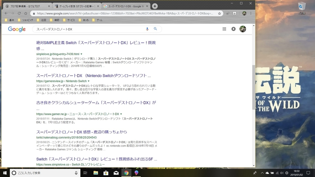Click the scrollbar up arrow
315x177 pixels.
click(x=253, y=26)
